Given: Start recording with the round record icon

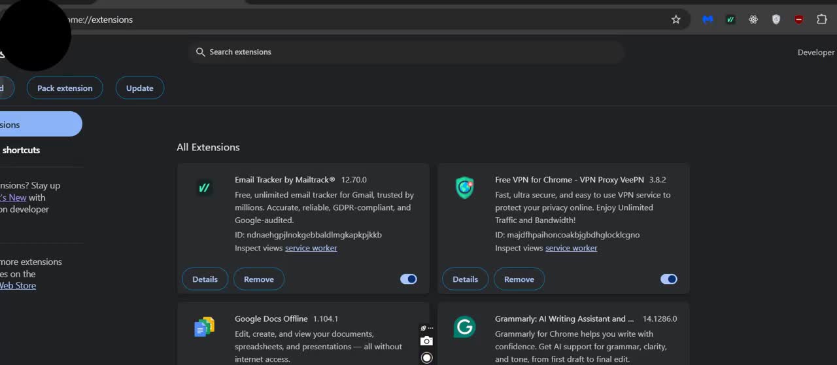Looking at the screenshot, I should (x=427, y=357).
